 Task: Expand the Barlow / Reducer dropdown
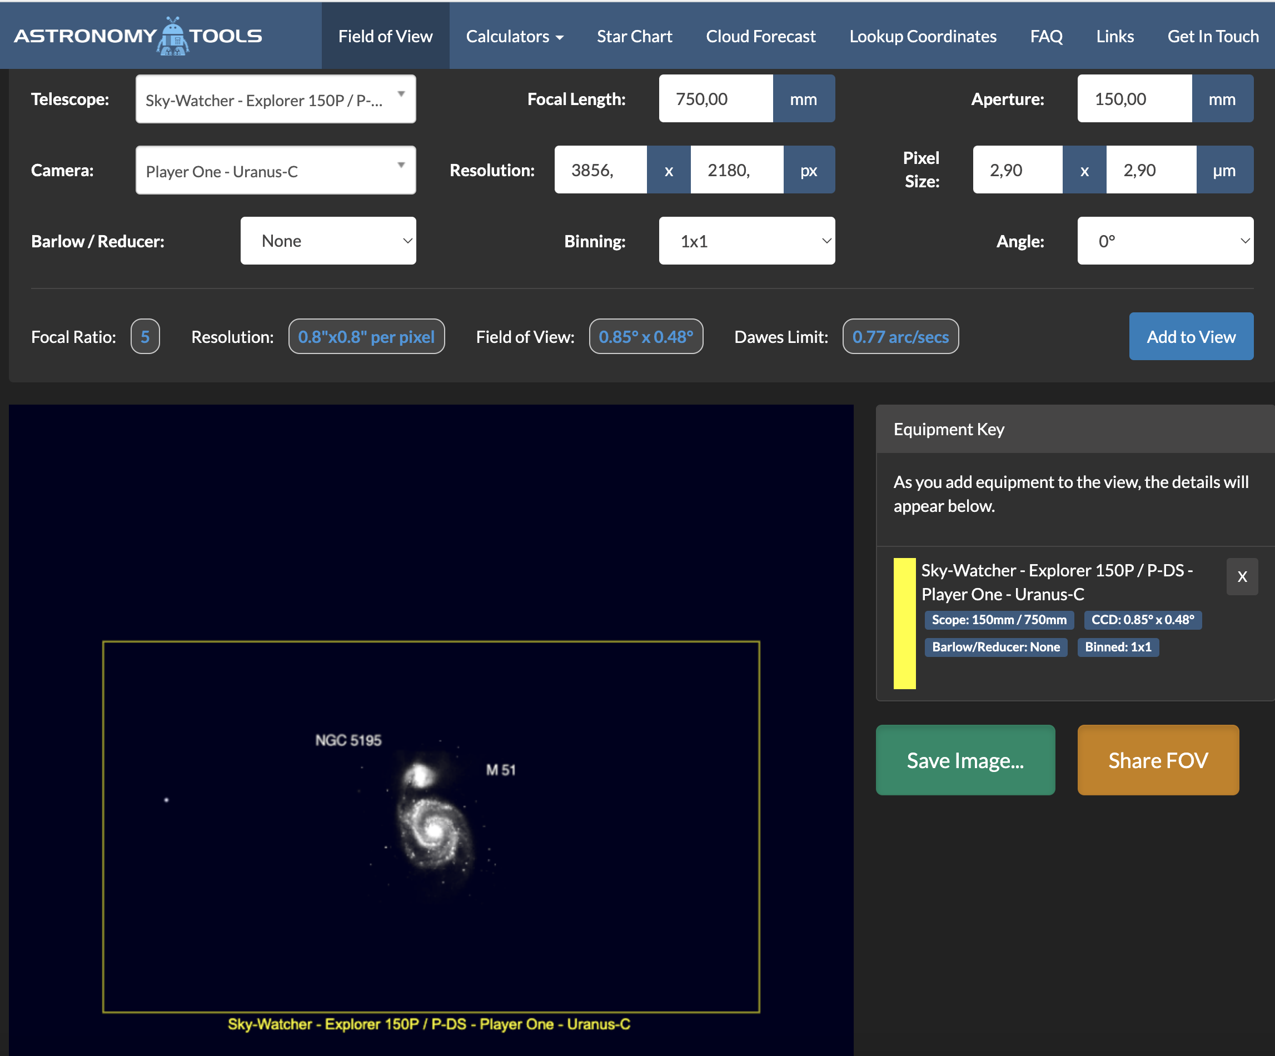[328, 241]
